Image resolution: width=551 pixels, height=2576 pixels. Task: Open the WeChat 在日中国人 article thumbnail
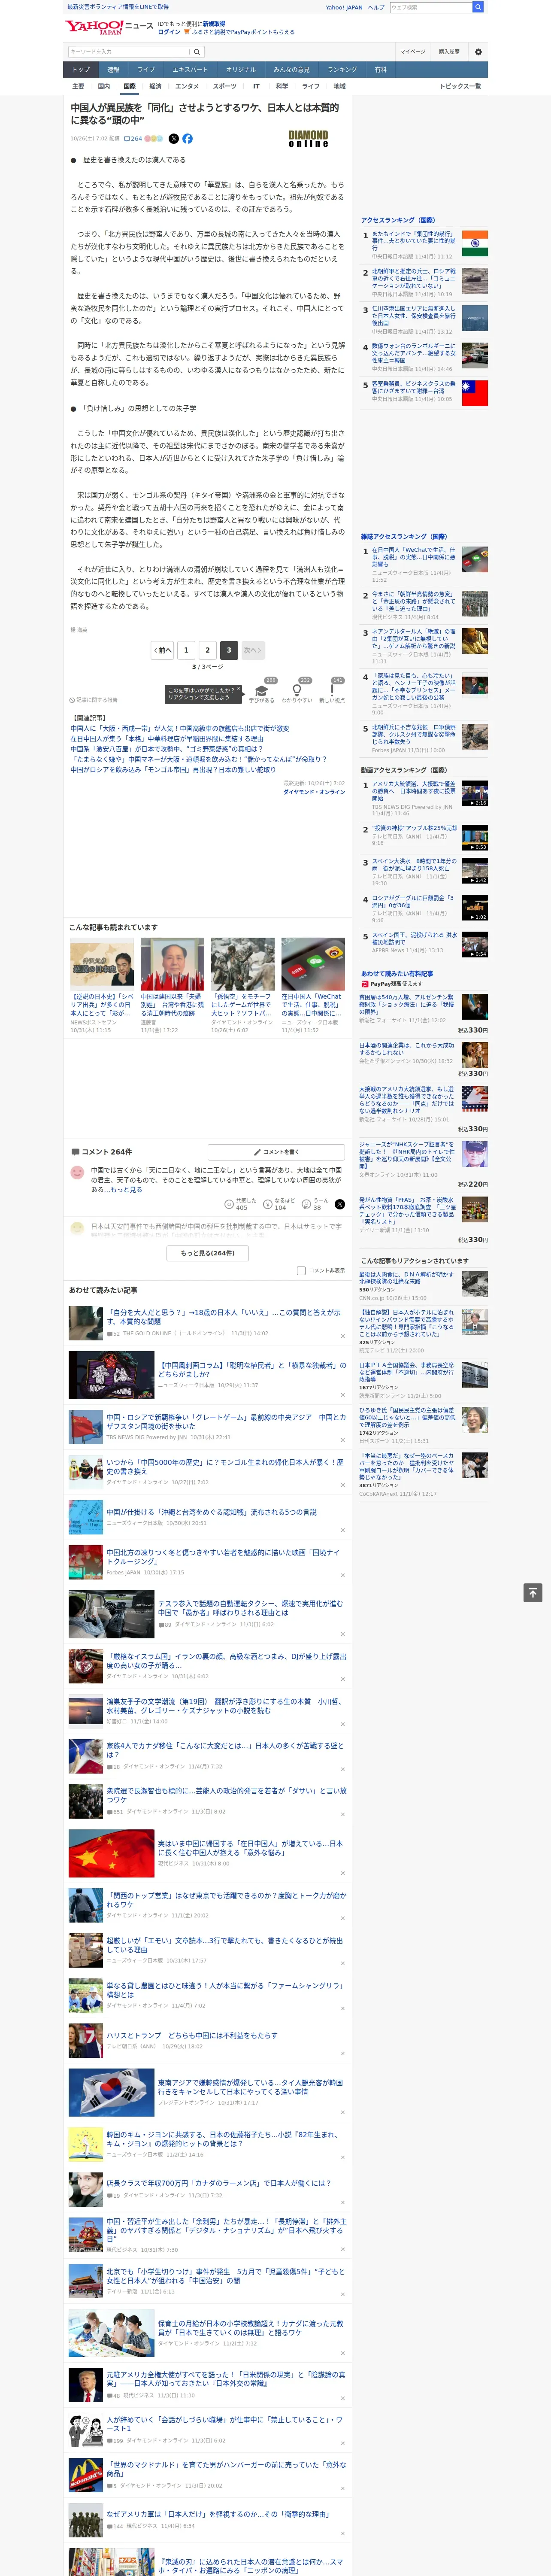(x=313, y=964)
